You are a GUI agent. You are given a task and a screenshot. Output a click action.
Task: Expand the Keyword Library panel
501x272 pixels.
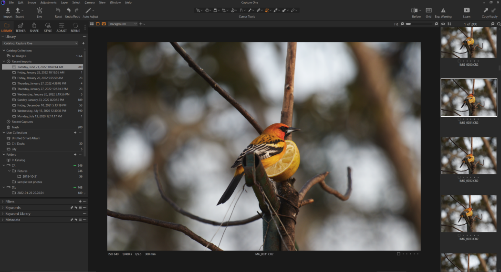2,213
